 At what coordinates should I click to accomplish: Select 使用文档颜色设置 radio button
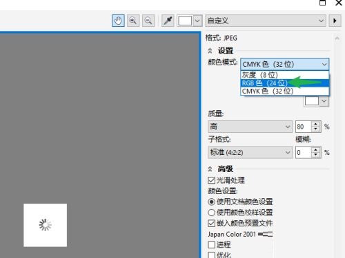[211, 202]
